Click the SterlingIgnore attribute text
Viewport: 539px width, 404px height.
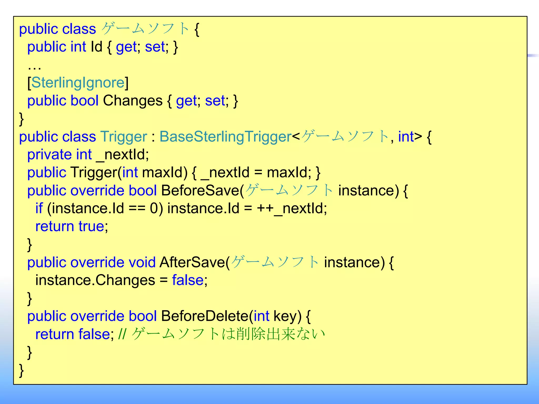pyautogui.click(x=78, y=83)
